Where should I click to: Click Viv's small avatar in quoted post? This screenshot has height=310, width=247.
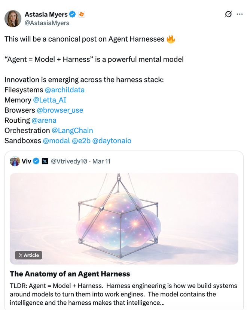[x=15, y=161]
